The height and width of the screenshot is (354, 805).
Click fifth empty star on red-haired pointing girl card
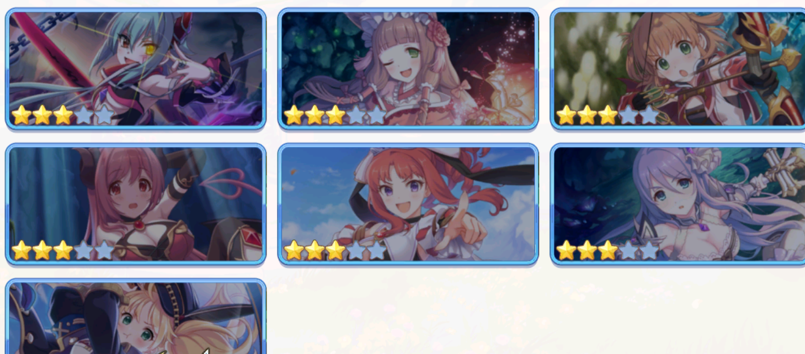[376, 250]
